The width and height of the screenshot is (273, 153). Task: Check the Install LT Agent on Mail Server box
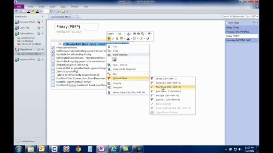53,82
